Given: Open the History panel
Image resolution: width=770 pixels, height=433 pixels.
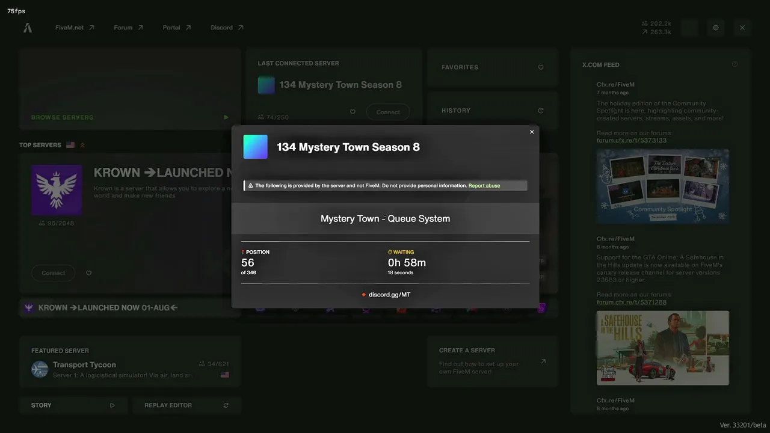Looking at the screenshot, I should click(x=493, y=111).
